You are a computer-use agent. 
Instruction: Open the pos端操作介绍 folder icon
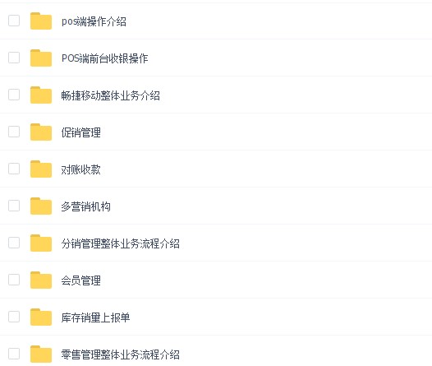pyautogui.click(x=41, y=21)
